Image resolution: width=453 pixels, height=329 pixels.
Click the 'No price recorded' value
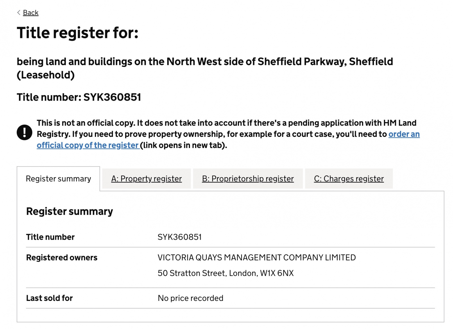[x=191, y=298]
